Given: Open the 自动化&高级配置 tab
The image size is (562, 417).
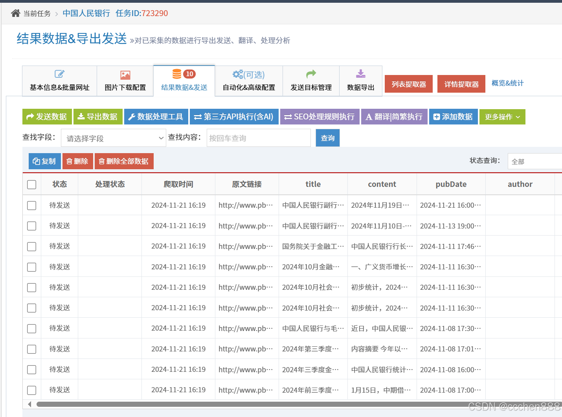Looking at the screenshot, I should (x=249, y=81).
